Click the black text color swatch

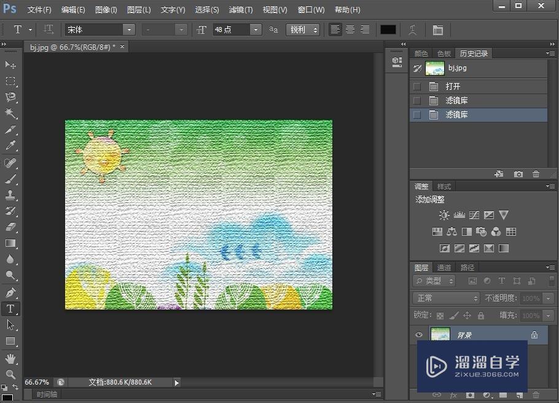[x=388, y=30]
